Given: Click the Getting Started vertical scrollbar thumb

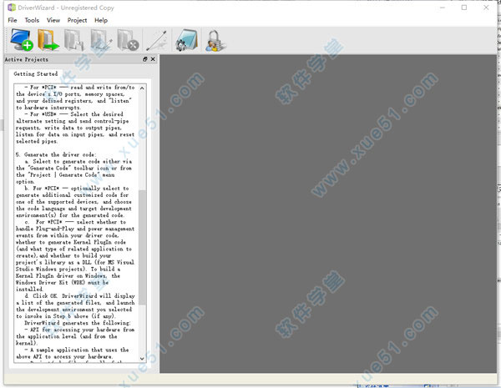Looking at the screenshot, I should point(141,246).
